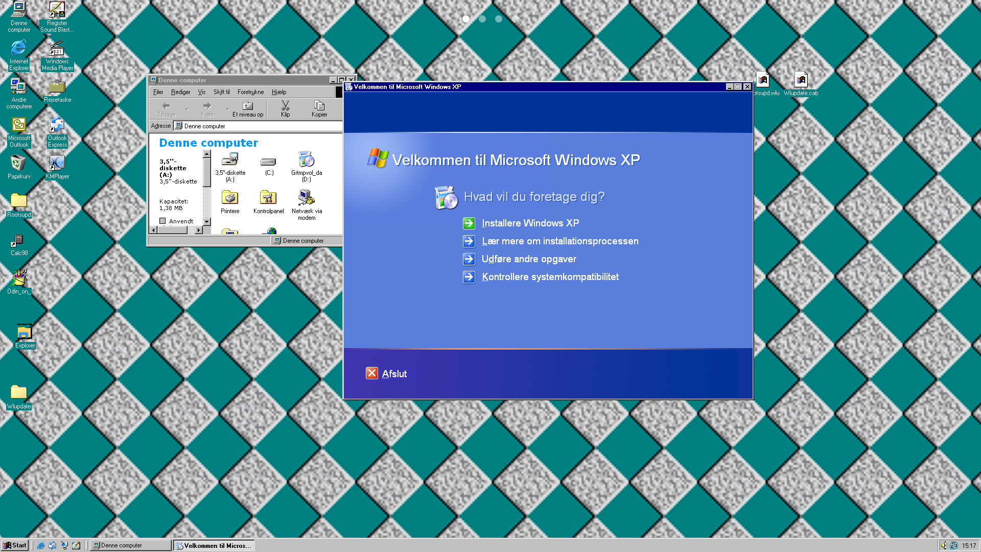
Task: Click the red Afslut X icon
Action: coord(371,374)
